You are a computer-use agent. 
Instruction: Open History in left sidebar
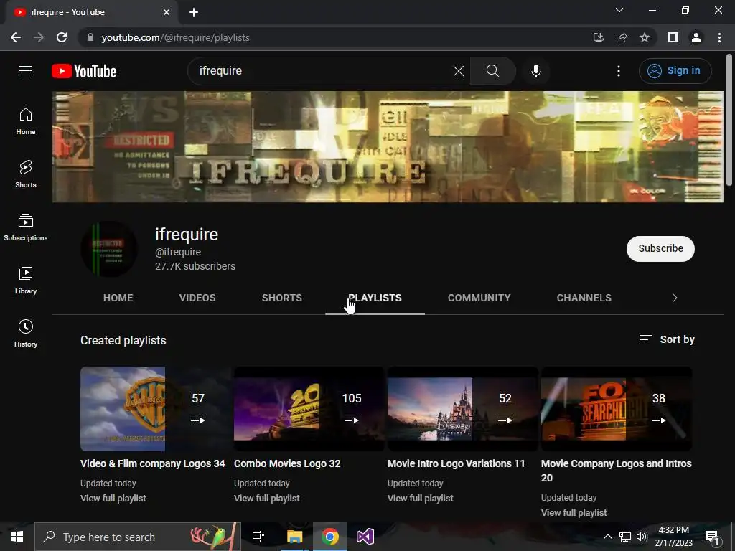click(26, 333)
